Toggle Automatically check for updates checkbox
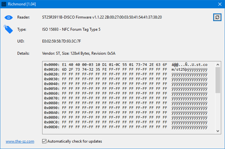225x149 pixels. tap(44, 141)
